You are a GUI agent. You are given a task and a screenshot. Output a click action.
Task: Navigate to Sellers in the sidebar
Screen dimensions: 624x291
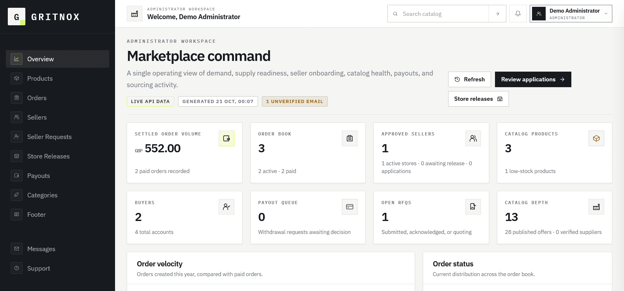tap(58, 117)
